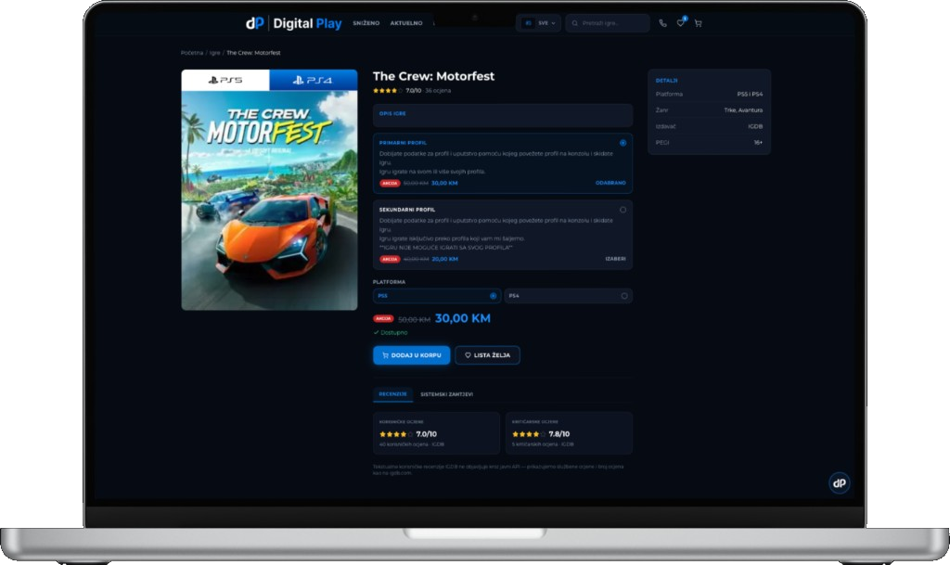The width and height of the screenshot is (950, 565).
Task: Click the floating dP chat bubble
Action: (839, 482)
